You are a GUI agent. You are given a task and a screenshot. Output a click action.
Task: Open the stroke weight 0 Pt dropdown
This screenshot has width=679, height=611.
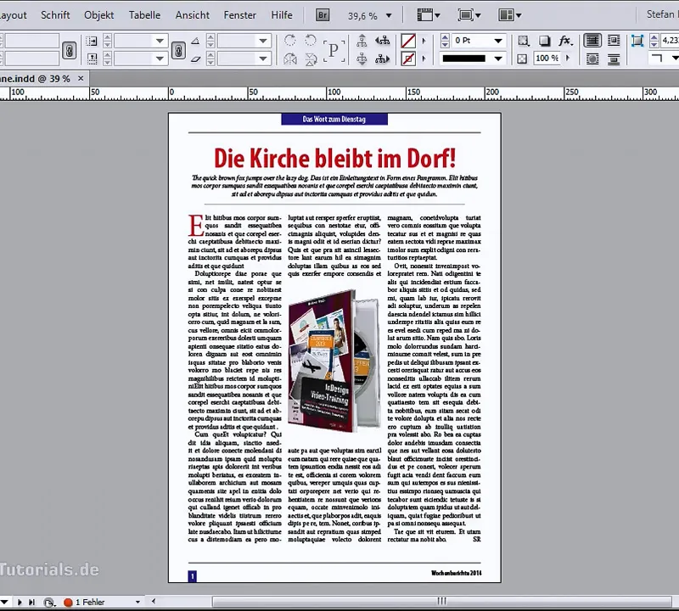coord(498,41)
